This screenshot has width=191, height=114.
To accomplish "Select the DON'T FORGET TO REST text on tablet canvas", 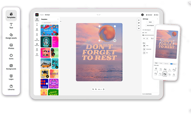I will click(x=99, y=52).
